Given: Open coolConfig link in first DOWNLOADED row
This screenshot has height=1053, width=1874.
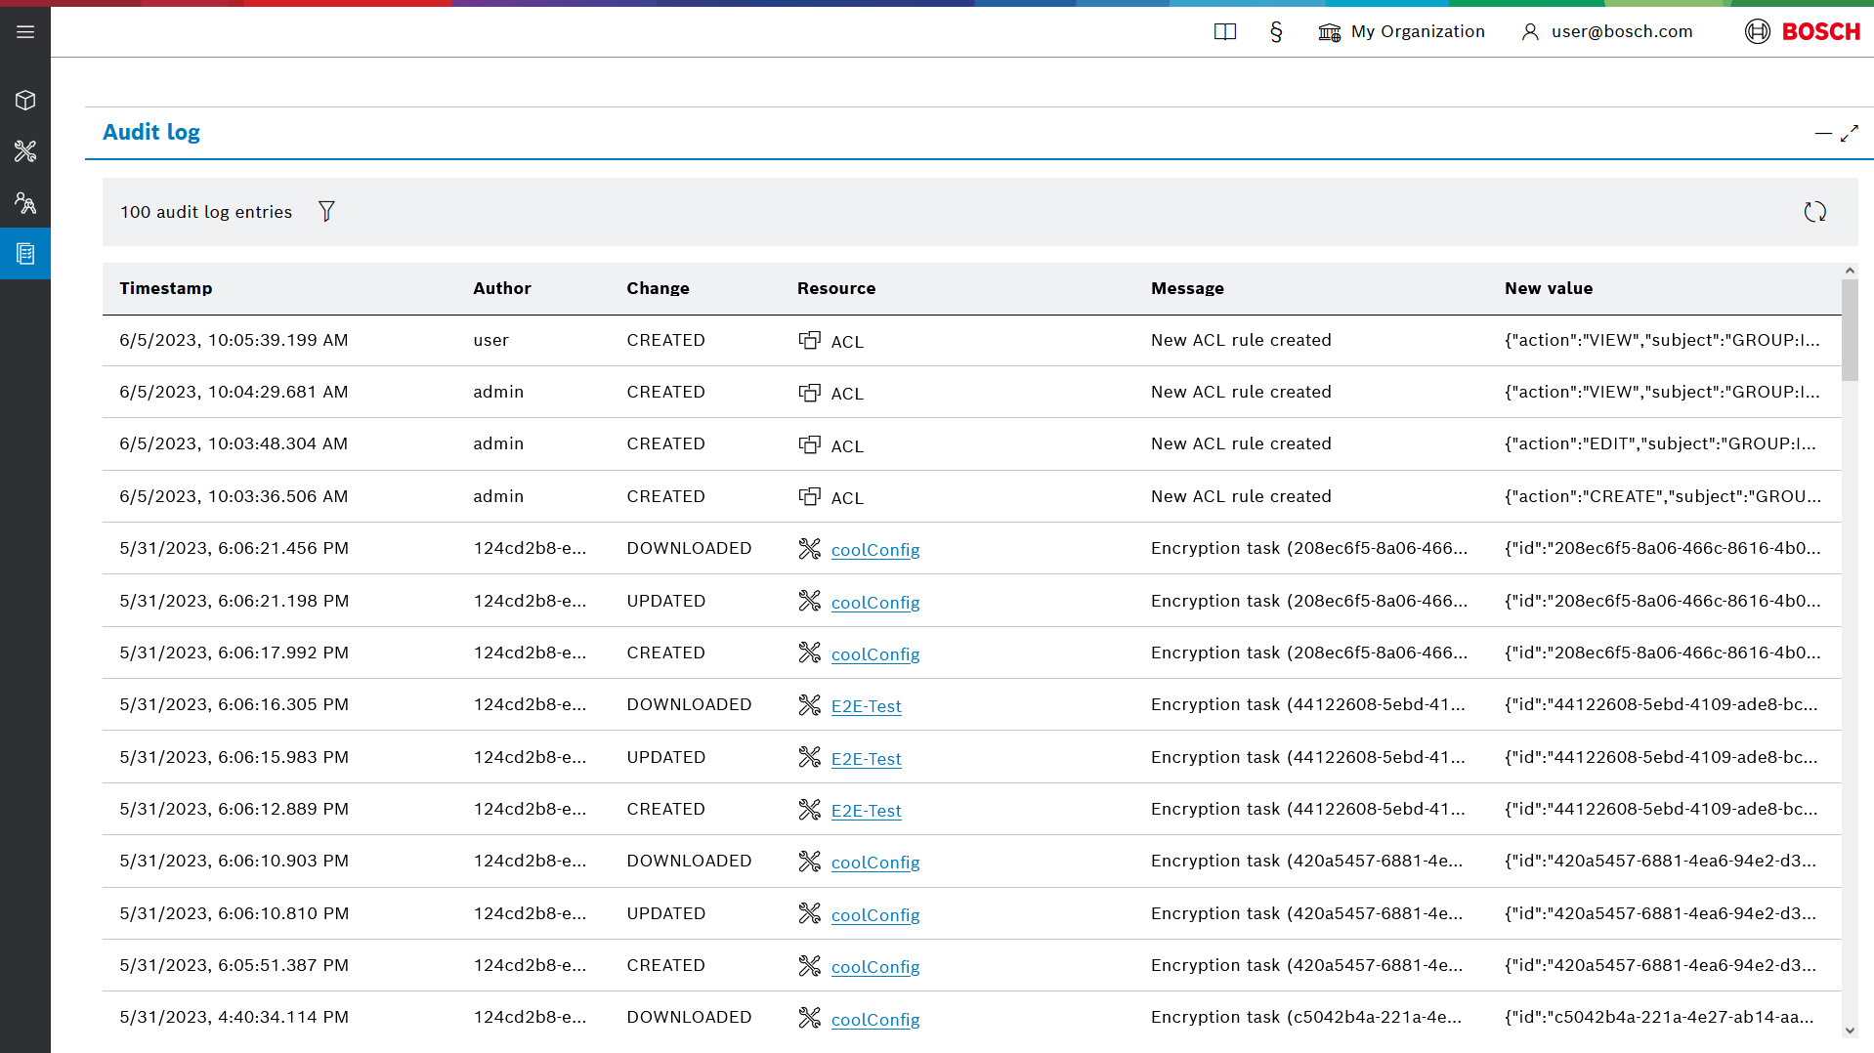Looking at the screenshot, I should (874, 550).
